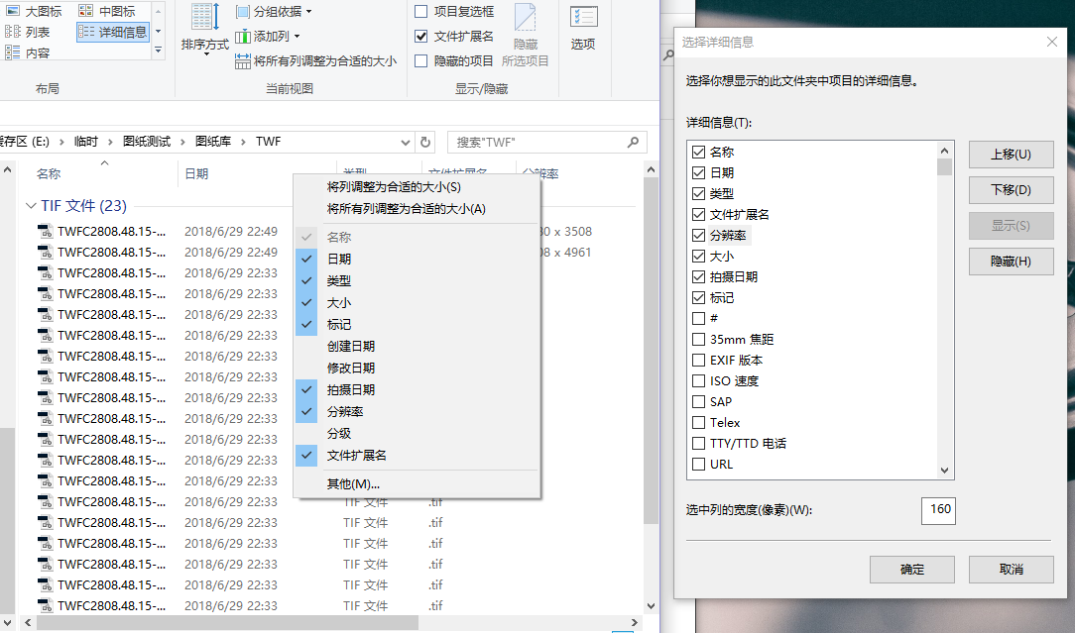Click the refresh icon beside address bar
The height and width of the screenshot is (633, 1075).
426,142
